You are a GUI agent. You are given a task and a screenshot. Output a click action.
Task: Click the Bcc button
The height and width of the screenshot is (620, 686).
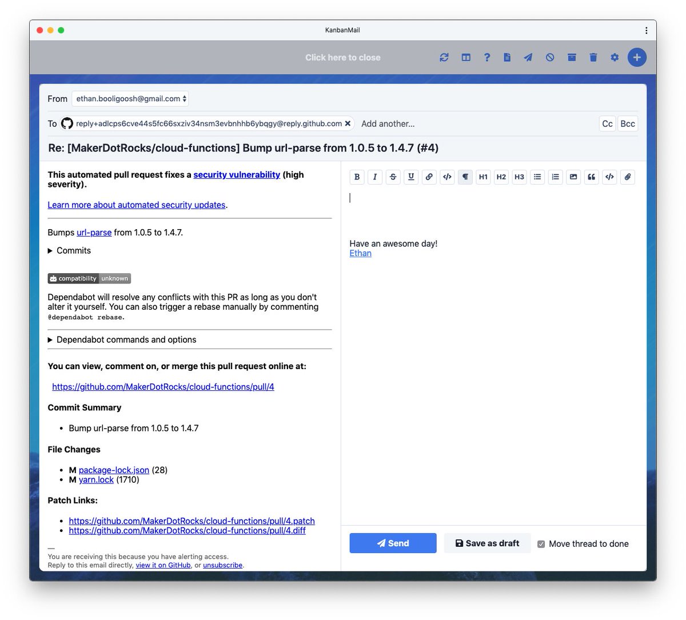coord(628,123)
